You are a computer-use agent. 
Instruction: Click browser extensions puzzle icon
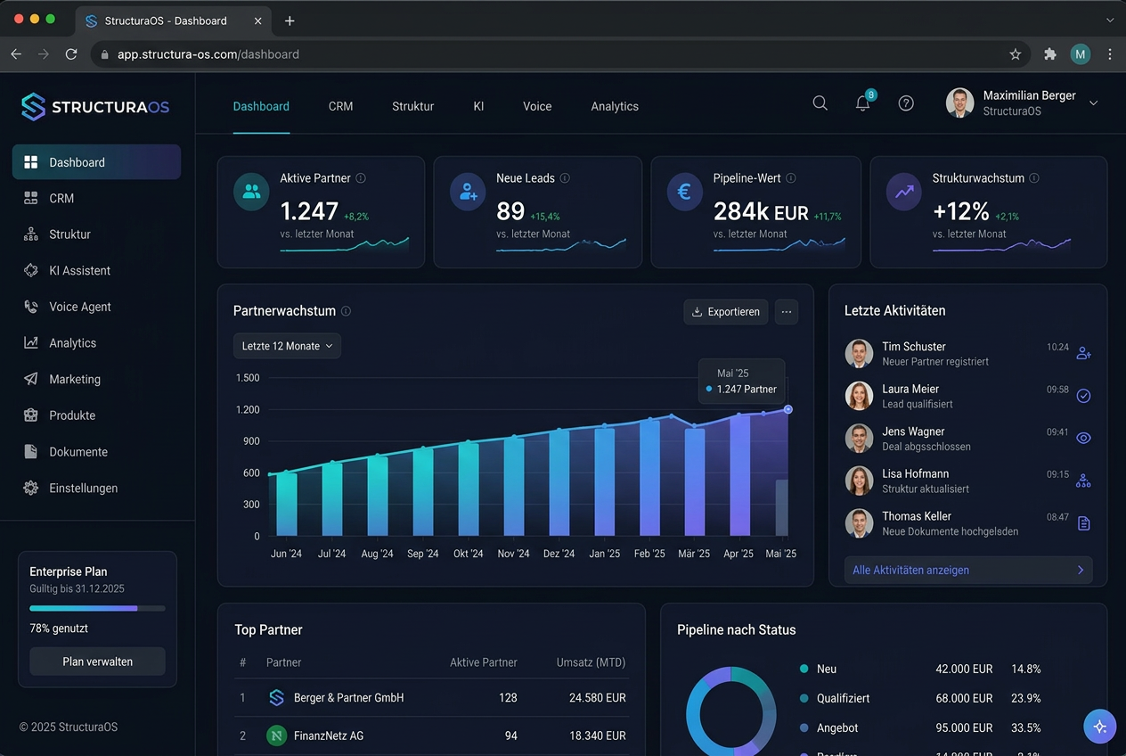click(1050, 54)
